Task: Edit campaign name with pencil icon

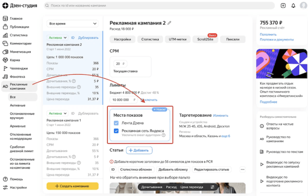Action: 169,23
